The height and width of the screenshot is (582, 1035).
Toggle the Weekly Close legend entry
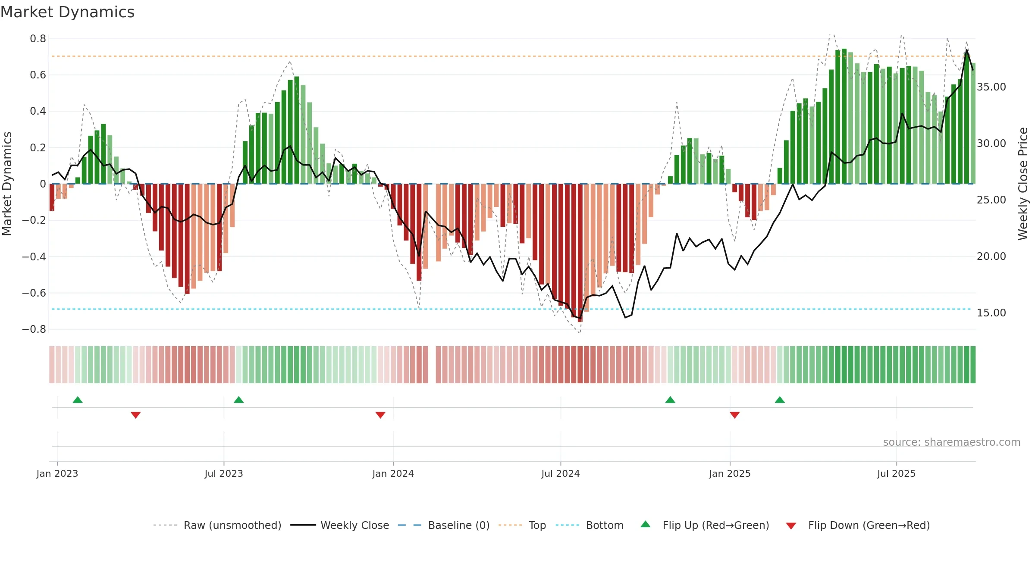[x=340, y=525]
